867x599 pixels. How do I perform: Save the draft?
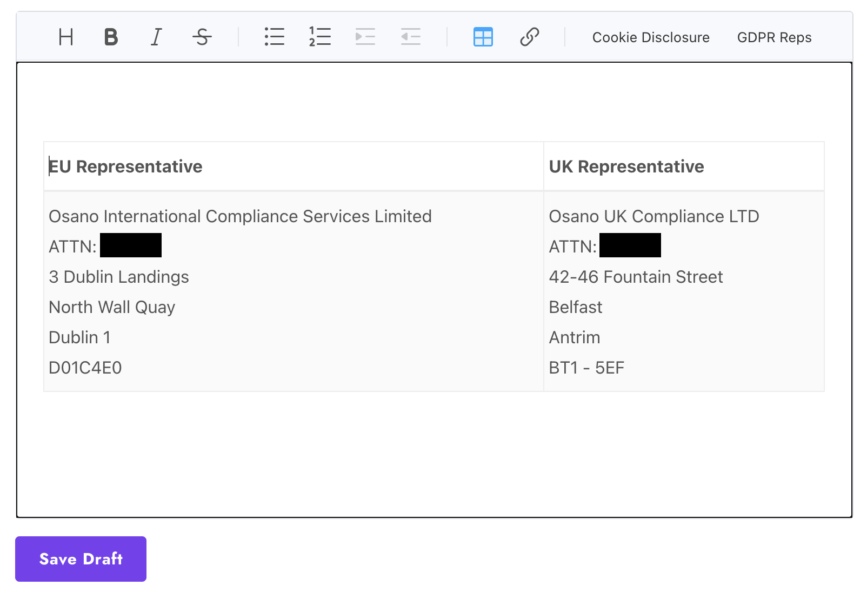[x=81, y=559]
